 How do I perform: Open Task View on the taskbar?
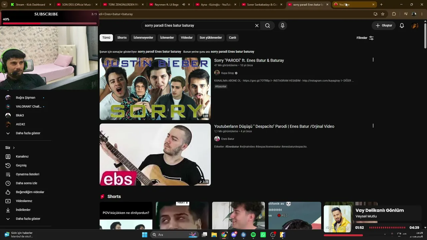[x=204, y=235]
